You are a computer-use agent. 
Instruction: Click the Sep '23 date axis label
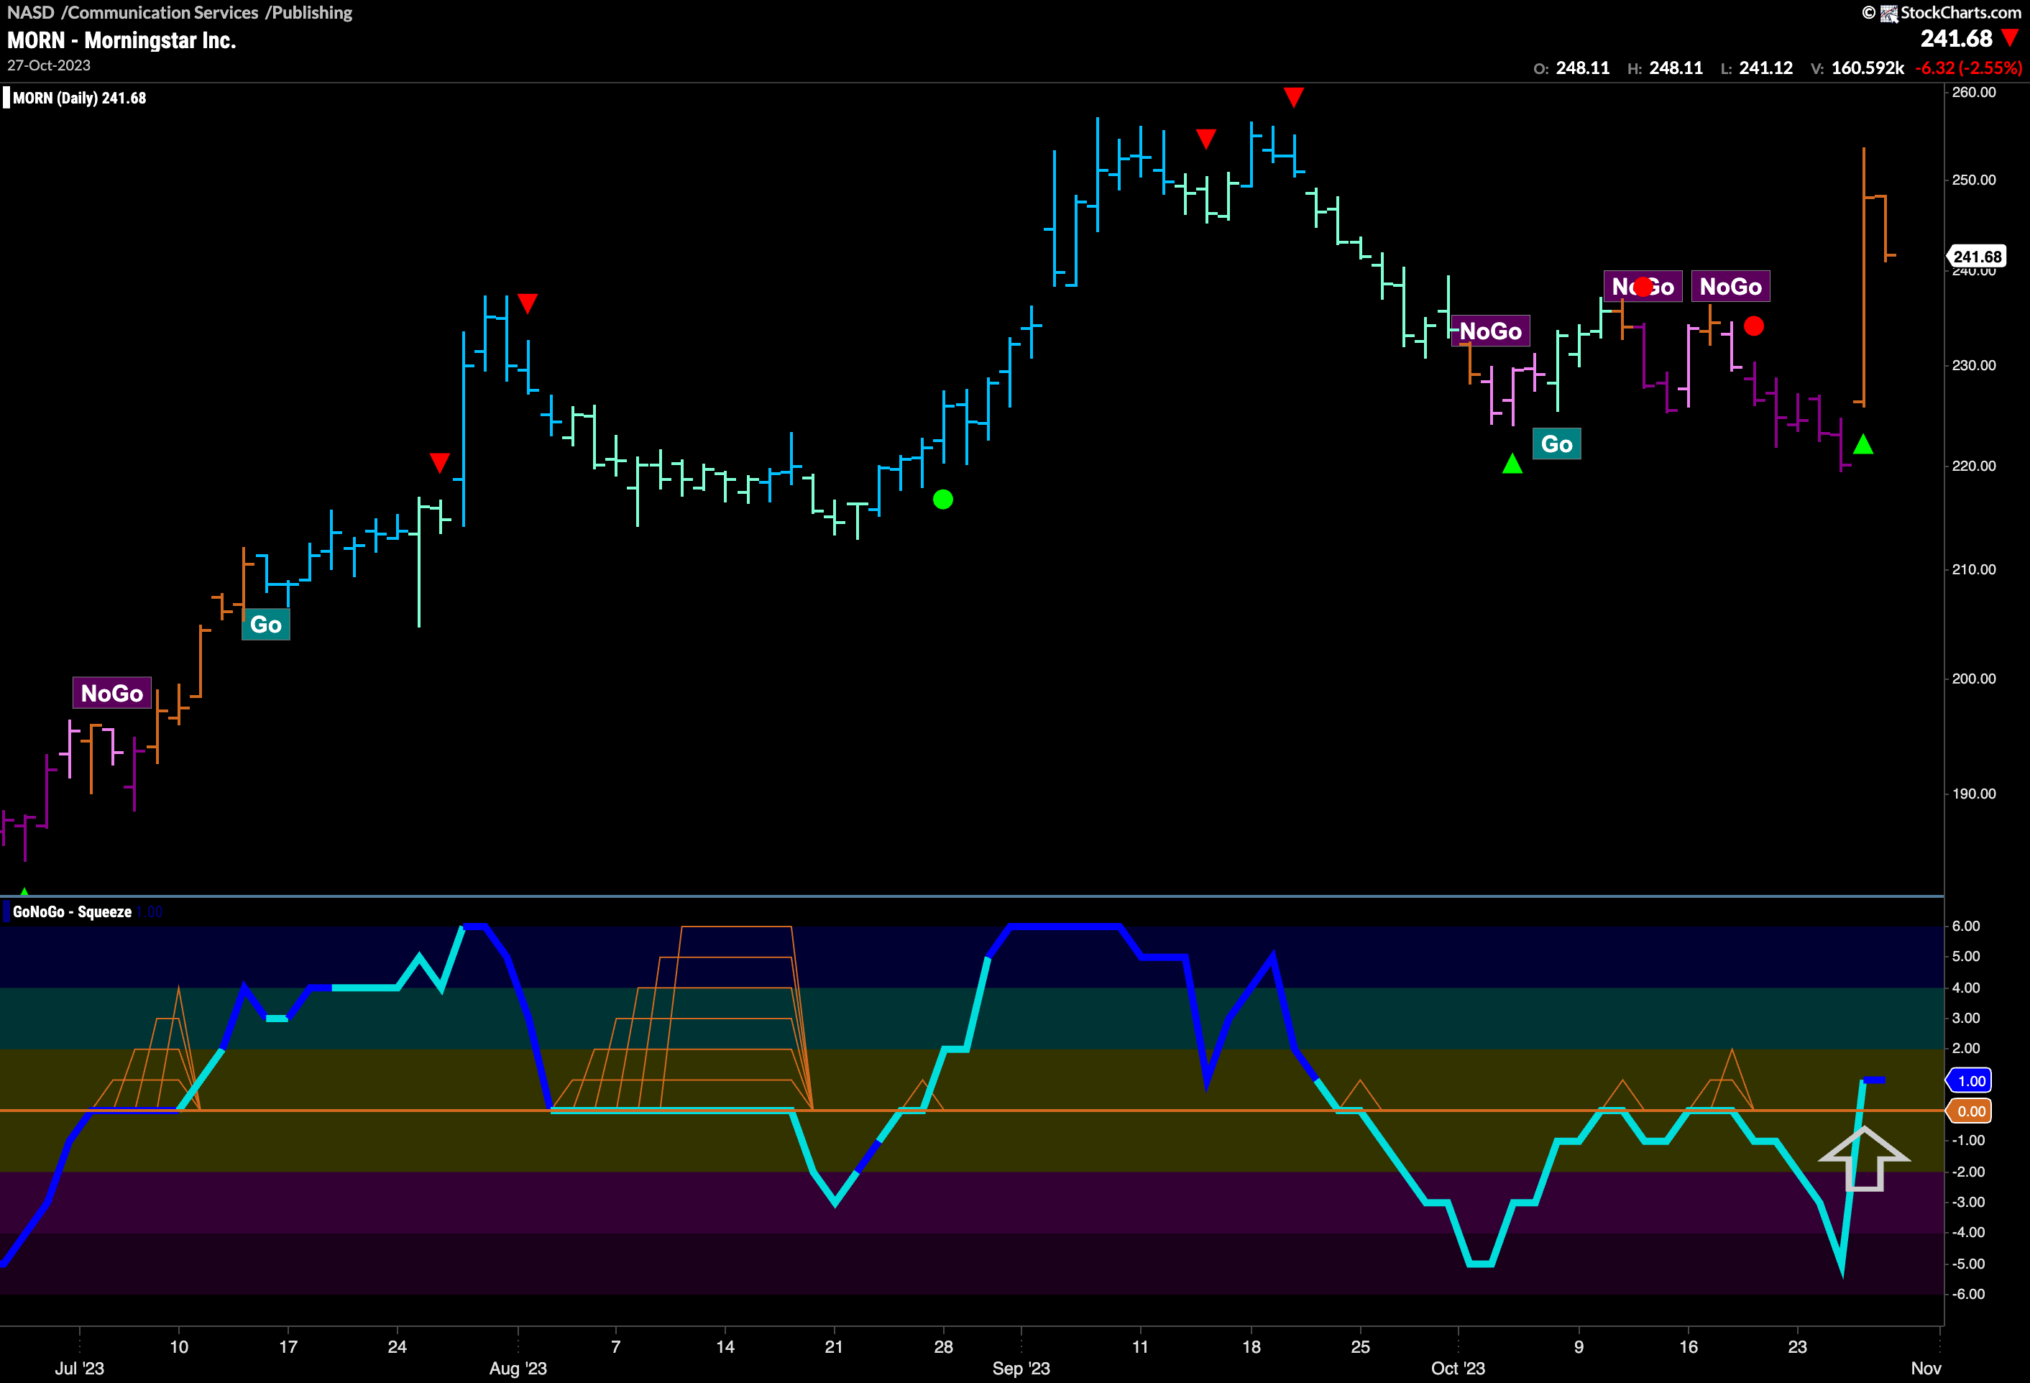coord(1021,1368)
